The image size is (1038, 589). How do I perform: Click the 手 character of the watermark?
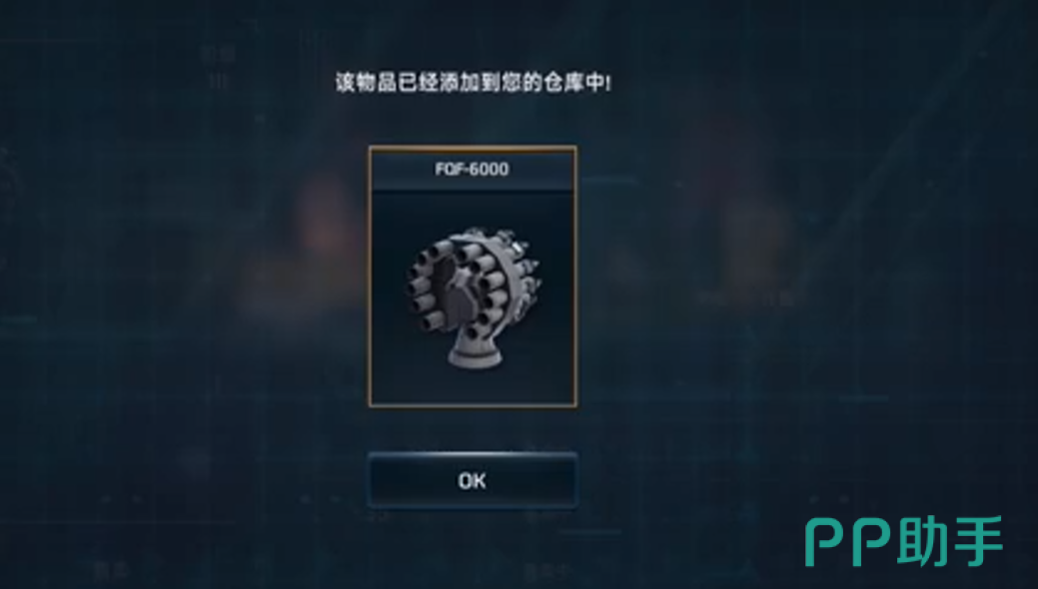[x=978, y=541]
